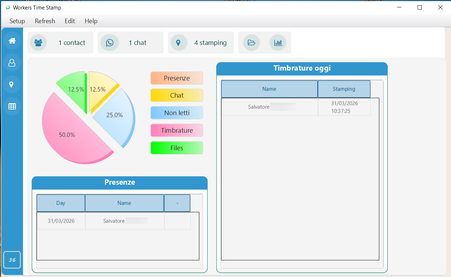The height and width of the screenshot is (277, 451).
Task: Click the Chat legend button
Action: point(177,95)
